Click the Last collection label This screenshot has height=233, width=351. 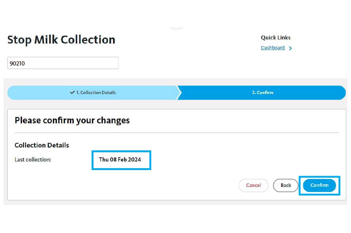coord(33,160)
